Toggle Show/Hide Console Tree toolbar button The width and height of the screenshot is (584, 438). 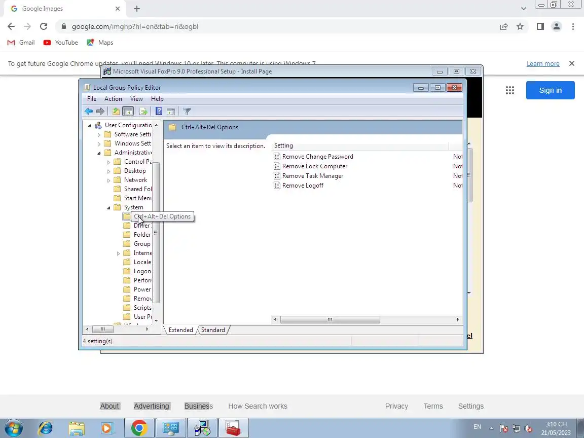[128, 112]
